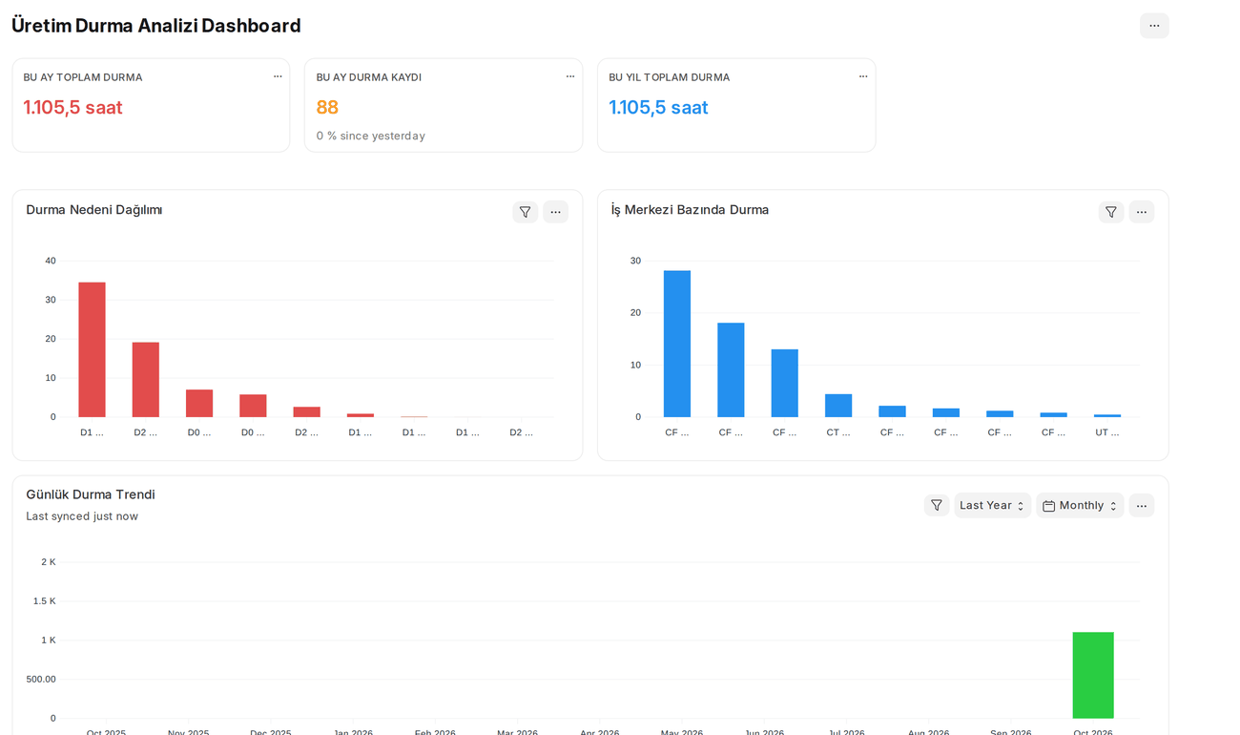Click the BU AY TOPLAM DURMA label

tap(83, 77)
